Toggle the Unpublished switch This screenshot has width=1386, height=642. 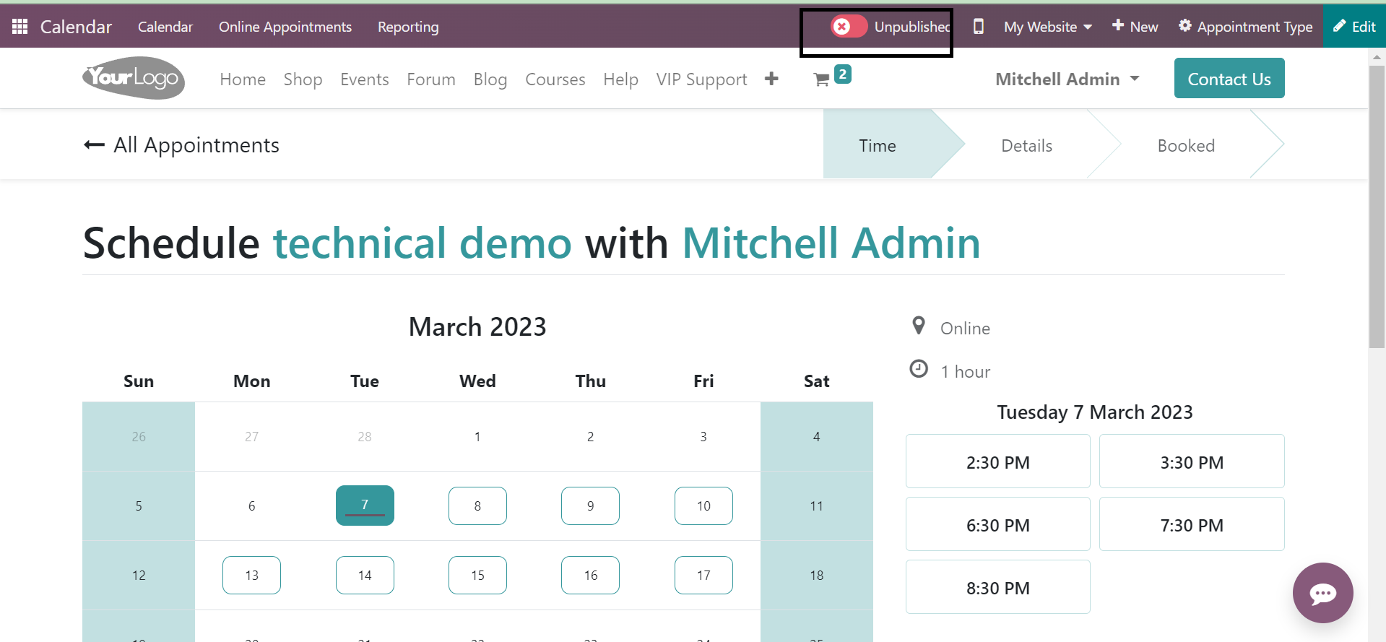coord(849,27)
